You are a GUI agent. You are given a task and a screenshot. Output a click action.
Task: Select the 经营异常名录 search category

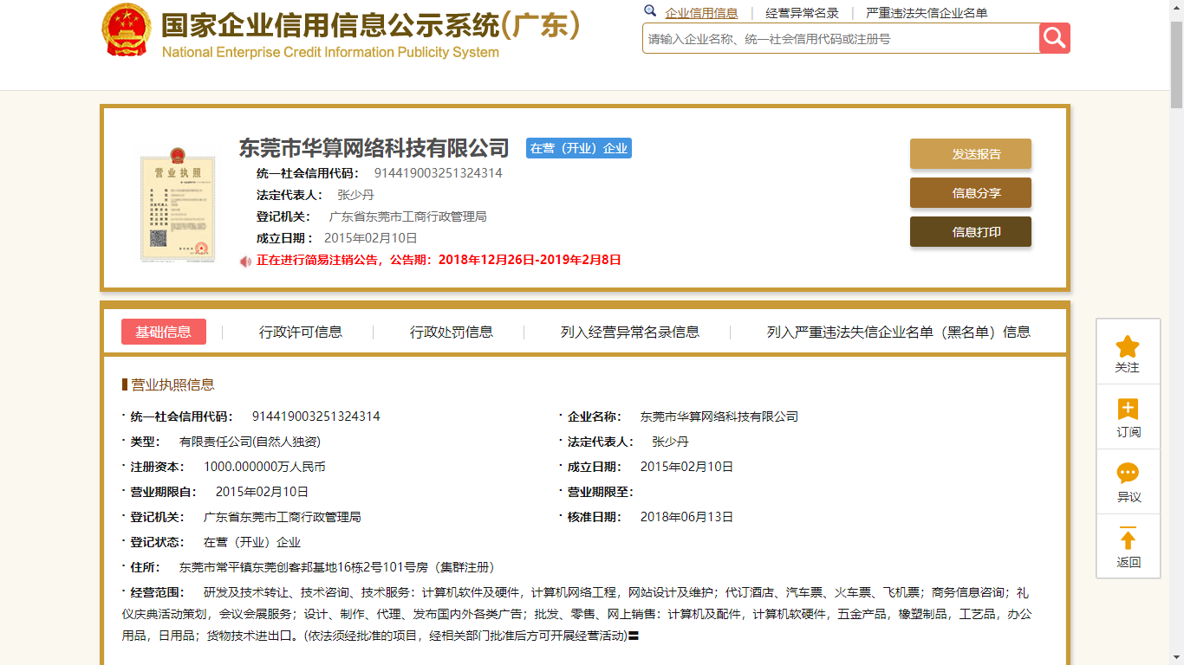point(802,13)
